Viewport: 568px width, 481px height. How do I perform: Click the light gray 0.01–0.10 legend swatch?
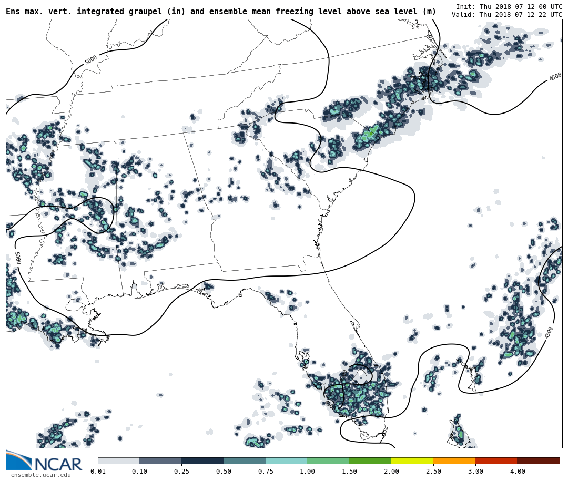click(x=118, y=460)
